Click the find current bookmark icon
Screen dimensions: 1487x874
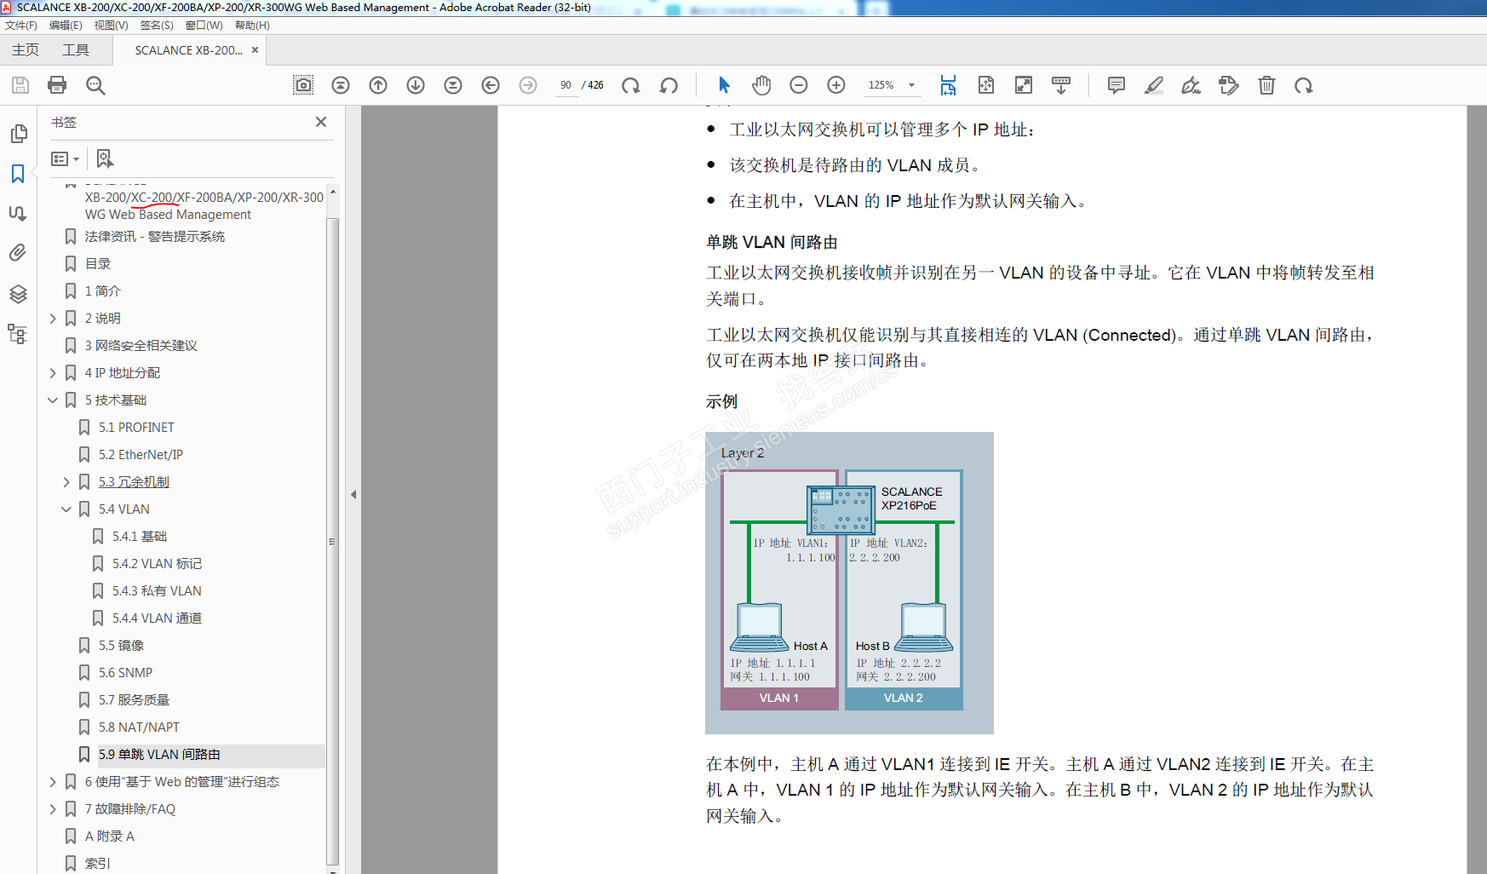click(x=105, y=158)
